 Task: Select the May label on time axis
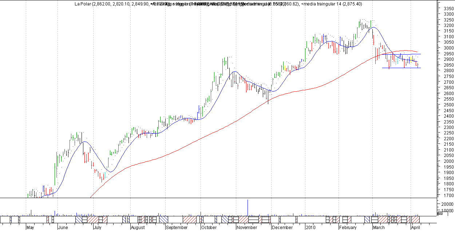pos(30,228)
